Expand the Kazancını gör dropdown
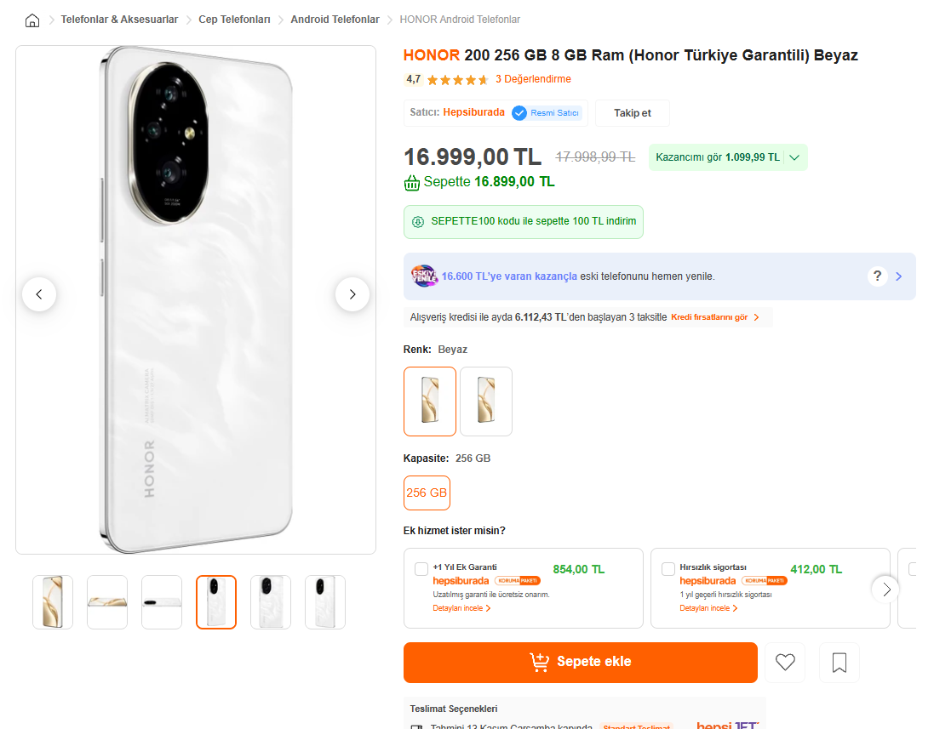The width and height of the screenshot is (934, 729). (794, 157)
